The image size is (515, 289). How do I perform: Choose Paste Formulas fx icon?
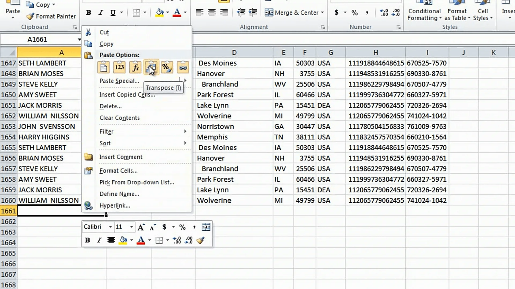(x=135, y=67)
